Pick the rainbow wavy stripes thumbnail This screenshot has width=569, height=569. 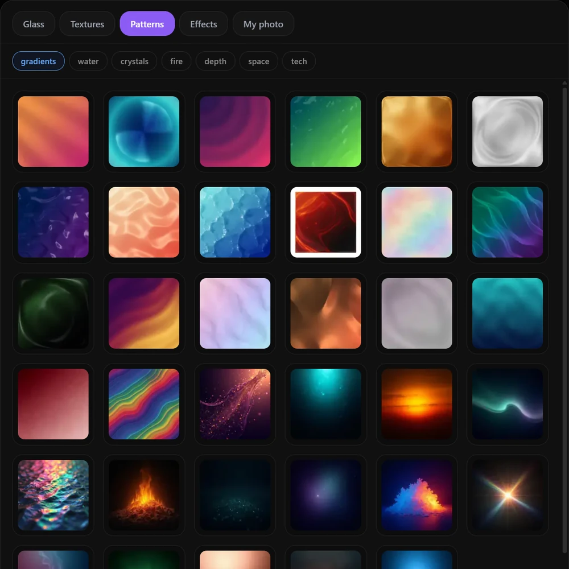pyautogui.click(x=144, y=404)
